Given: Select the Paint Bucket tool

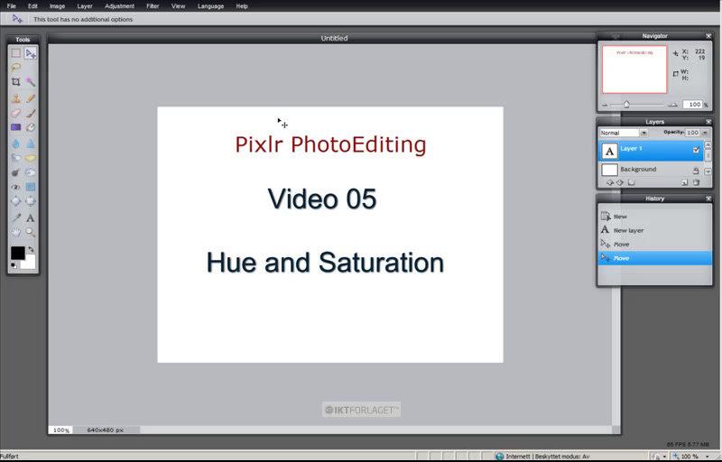Looking at the screenshot, I should [31, 127].
